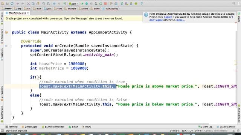The height and width of the screenshot is (135, 241).
Task: Stop the running process with red square
Action: [x=105, y=3]
